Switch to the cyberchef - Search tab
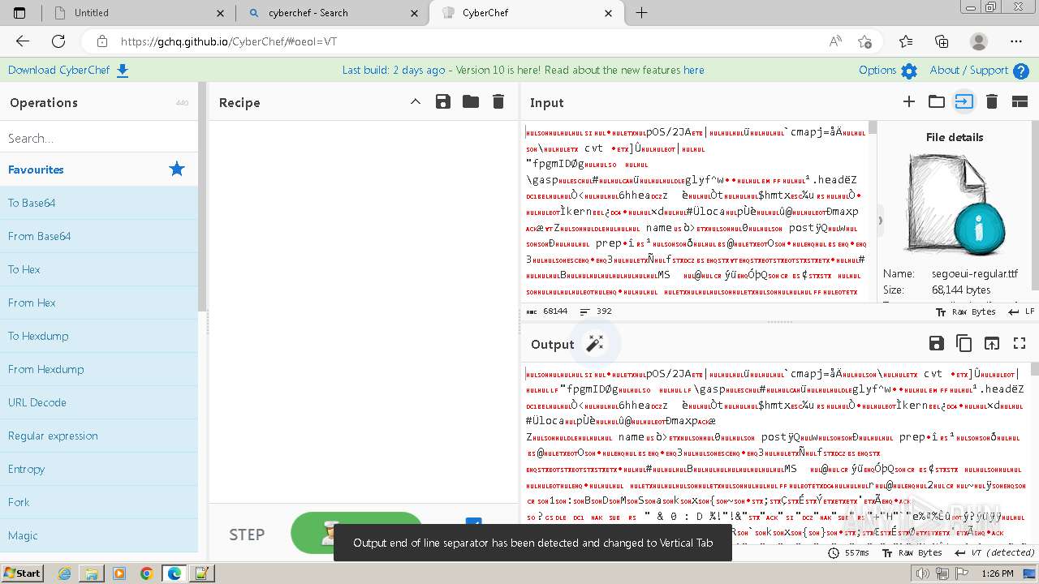 332,13
